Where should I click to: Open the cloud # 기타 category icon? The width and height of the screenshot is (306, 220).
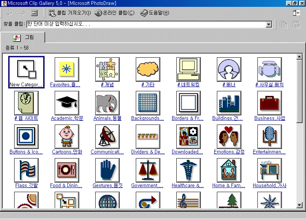[x=148, y=70]
